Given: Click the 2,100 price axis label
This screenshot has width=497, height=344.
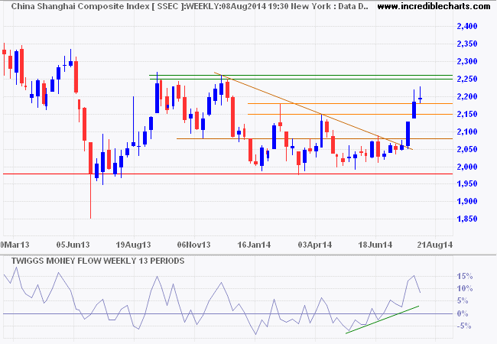Looking at the screenshot, I should pos(467,131).
